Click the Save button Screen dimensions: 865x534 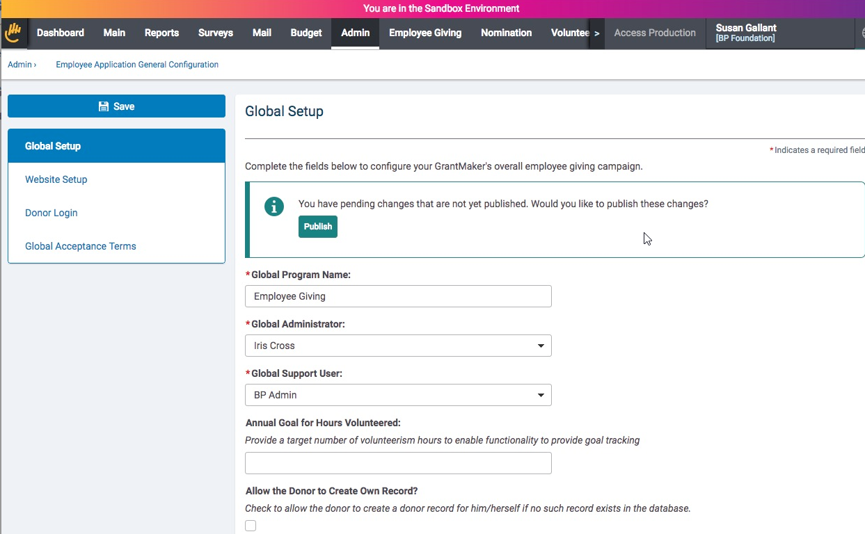point(116,106)
